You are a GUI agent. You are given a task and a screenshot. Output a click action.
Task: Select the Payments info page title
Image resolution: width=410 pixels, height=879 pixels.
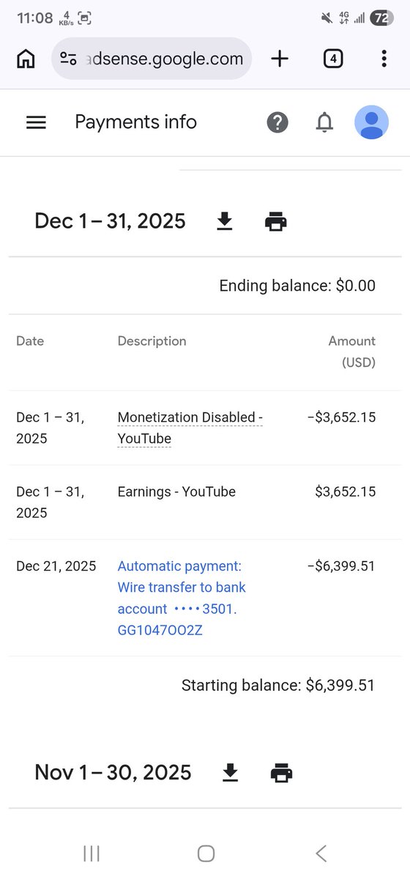136,122
